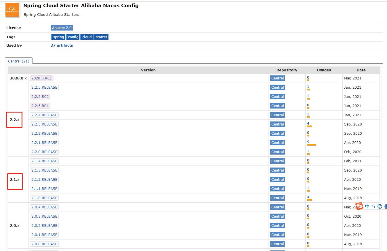This screenshot has width=387, height=251.
Task: Open usages count 4 for 2.2.3.RELEASE
Action: point(308,123)
